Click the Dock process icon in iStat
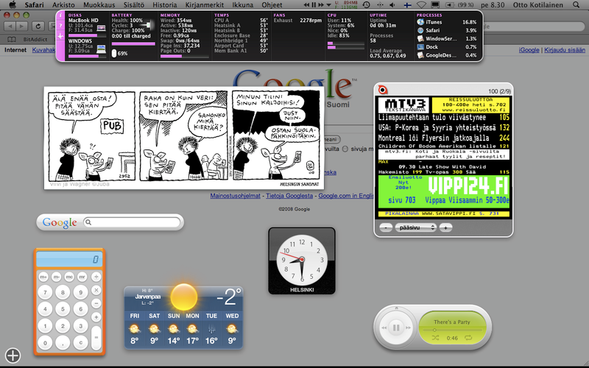589x368 pixels. pos(420,47)
